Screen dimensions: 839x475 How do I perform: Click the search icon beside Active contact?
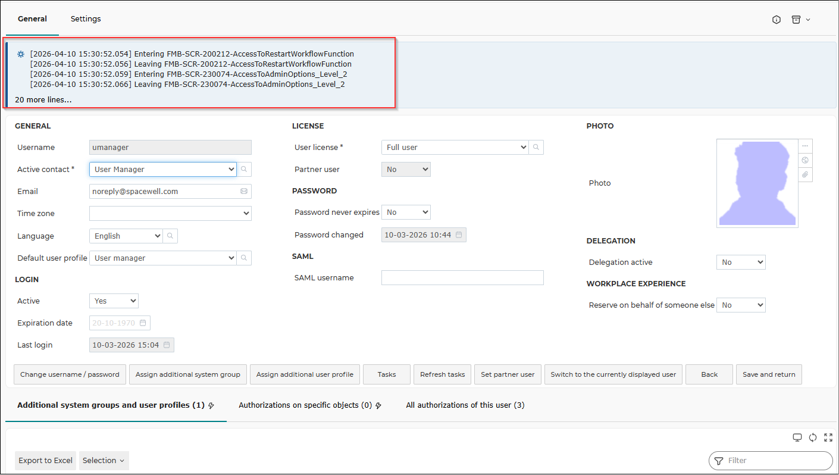[x=244, y=169]
